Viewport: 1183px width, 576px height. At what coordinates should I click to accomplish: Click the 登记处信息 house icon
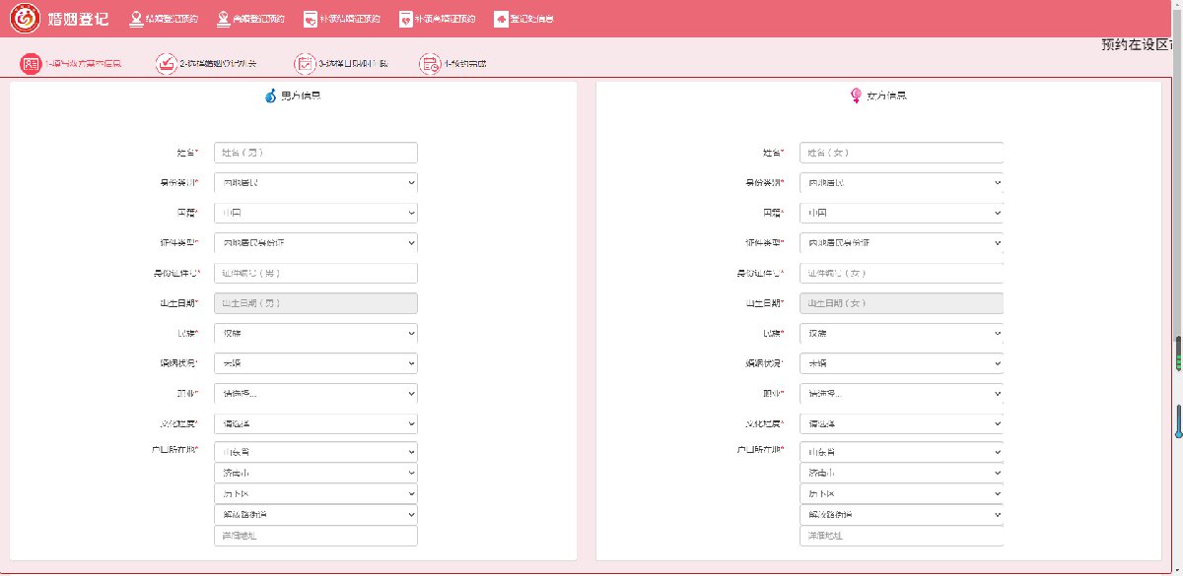pyautogui.click(x=501, y=19)
